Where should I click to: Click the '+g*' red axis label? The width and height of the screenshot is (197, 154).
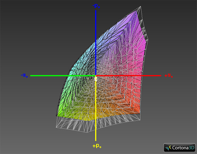(169, 75)
